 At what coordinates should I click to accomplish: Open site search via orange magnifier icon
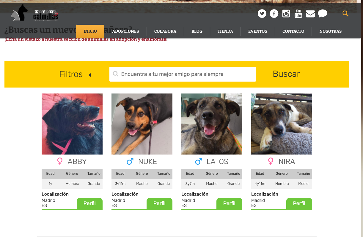pos(345,13)
